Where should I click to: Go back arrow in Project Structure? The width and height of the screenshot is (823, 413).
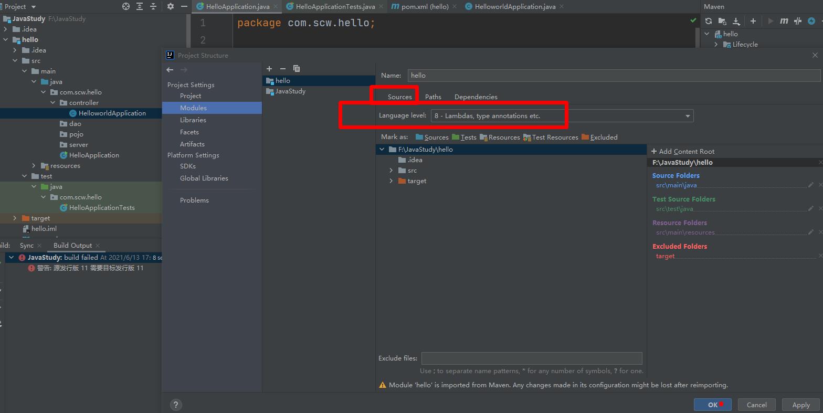[x=170, y=70]
